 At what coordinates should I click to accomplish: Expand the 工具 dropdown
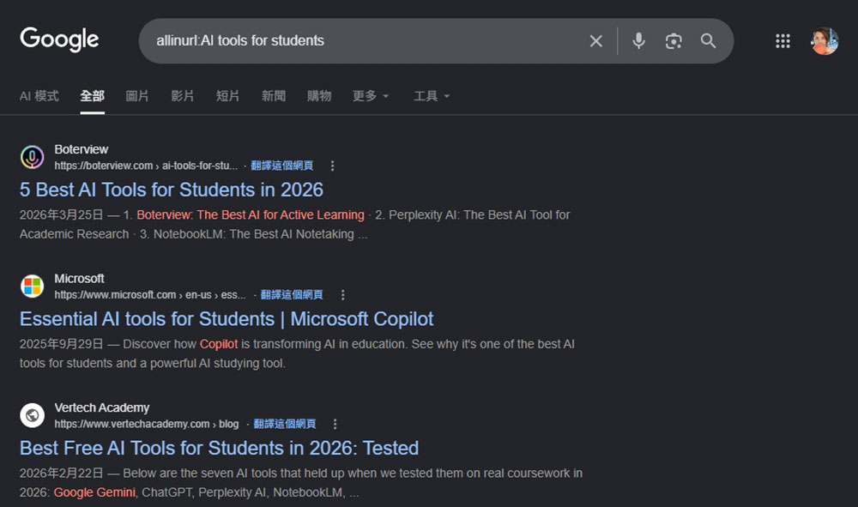pos(432,96)
